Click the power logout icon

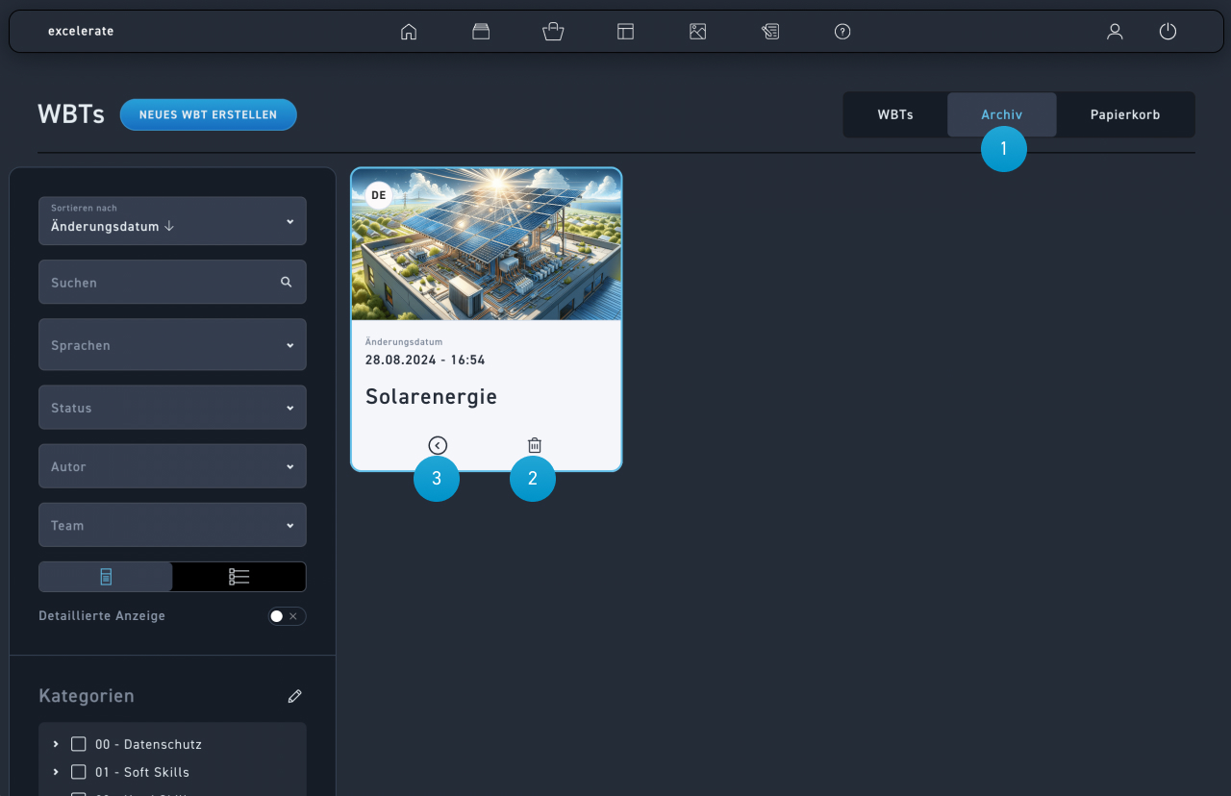click(1168, 32)
